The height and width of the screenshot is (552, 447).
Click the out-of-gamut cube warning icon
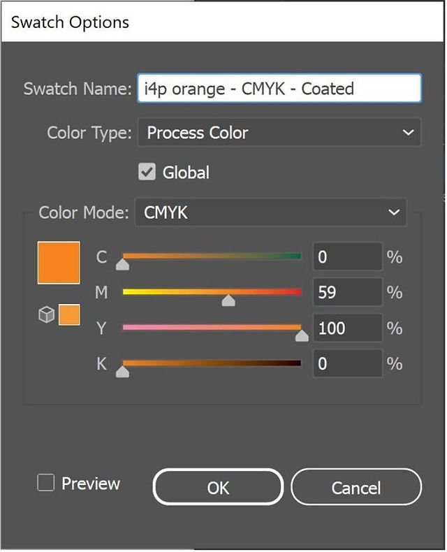47,314
